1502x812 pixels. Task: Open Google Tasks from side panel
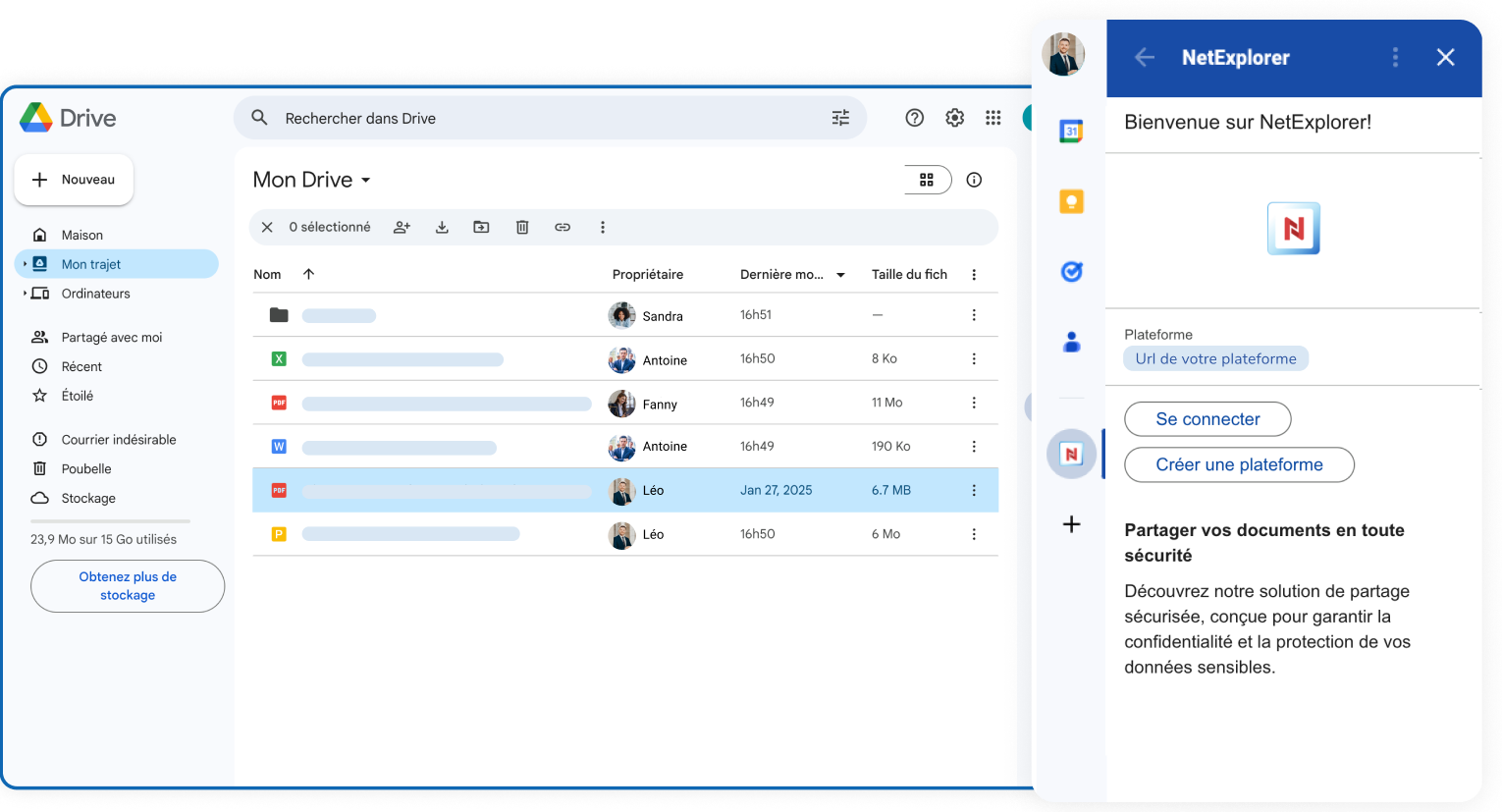click(1071, 272)
